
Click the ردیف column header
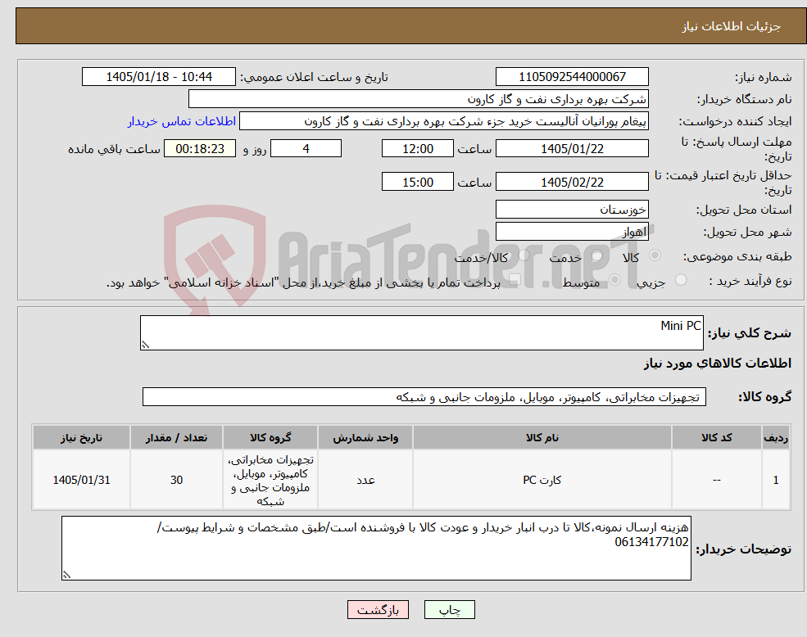[776, 437]
